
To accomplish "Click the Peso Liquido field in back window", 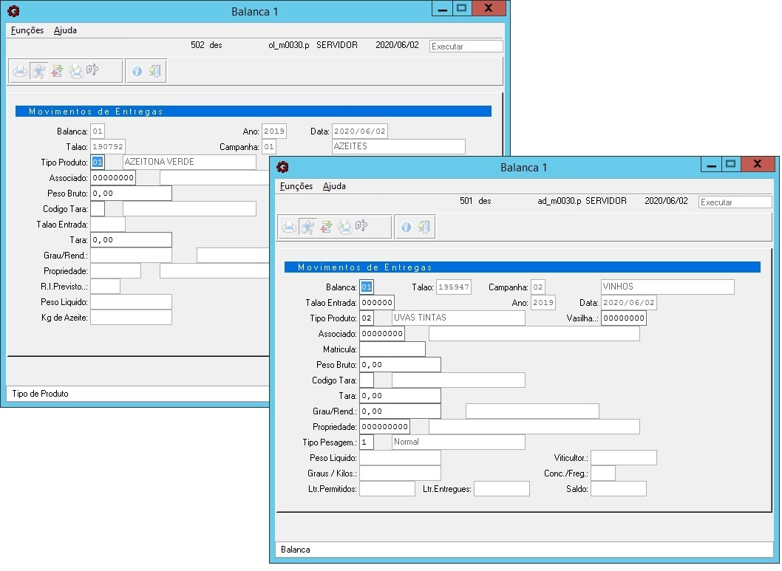I will [131, 302].
